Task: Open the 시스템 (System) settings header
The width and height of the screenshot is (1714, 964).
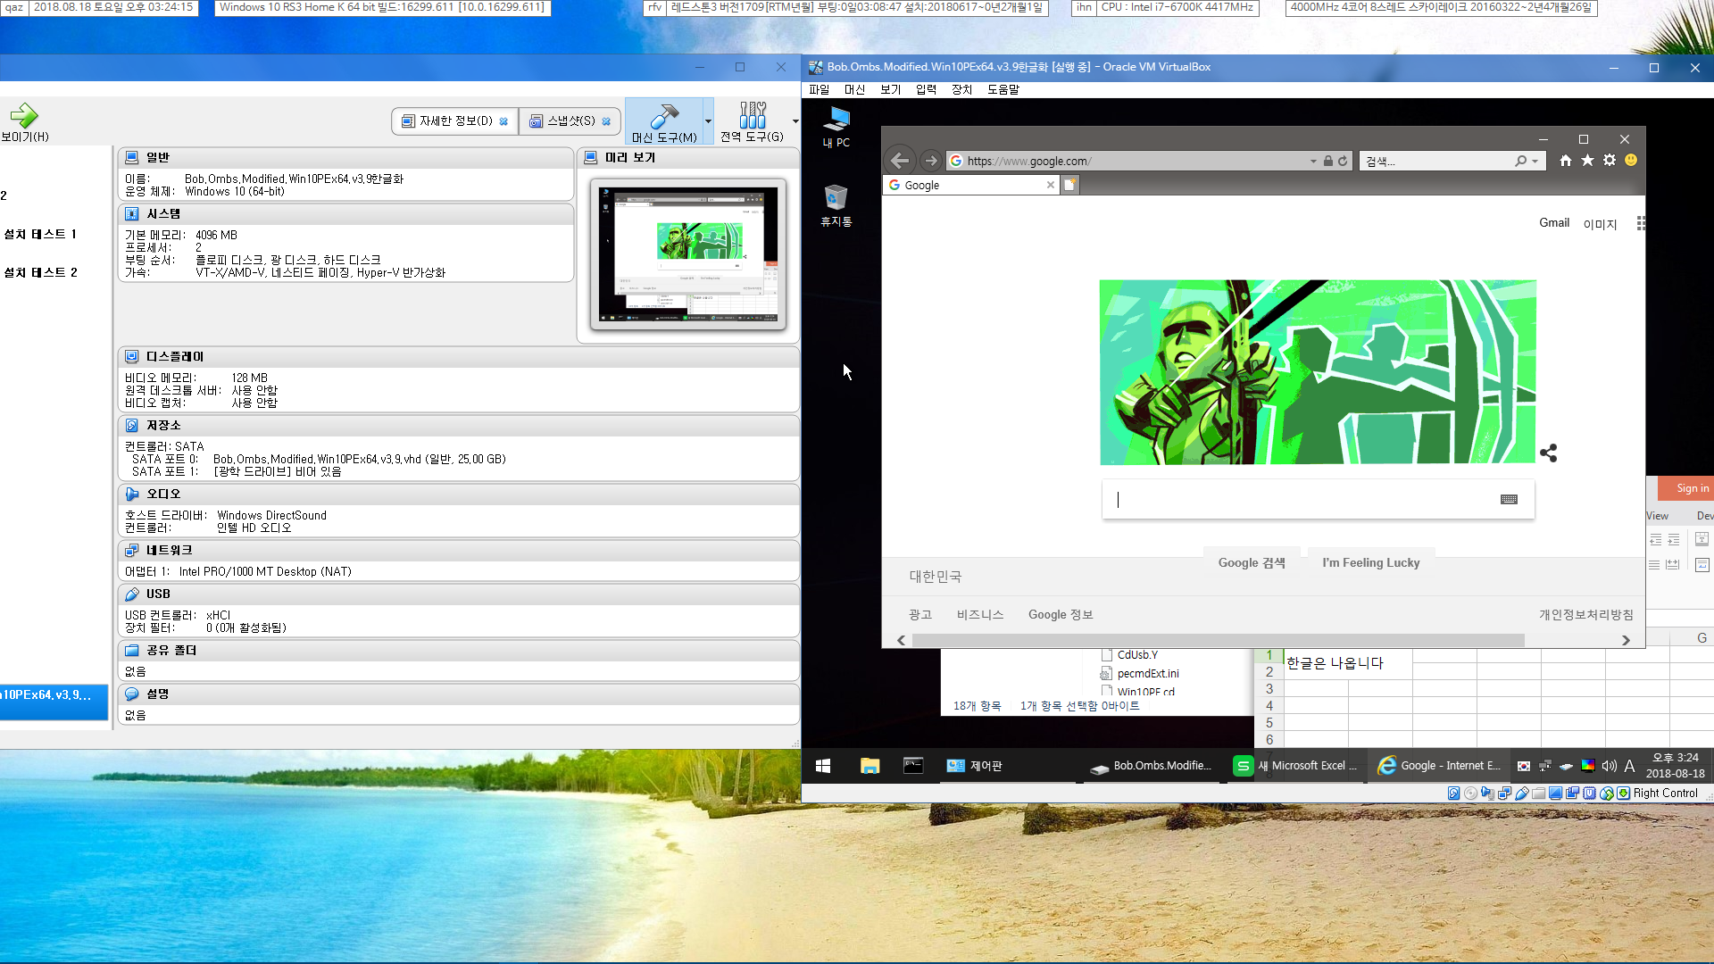Action: (345, 213)
